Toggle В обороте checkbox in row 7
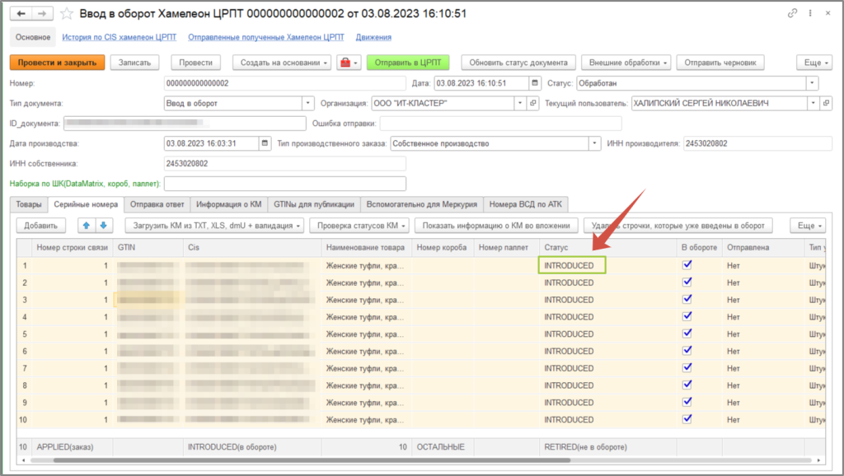Screen dimensions: 844x476 (x=687, y=368)
